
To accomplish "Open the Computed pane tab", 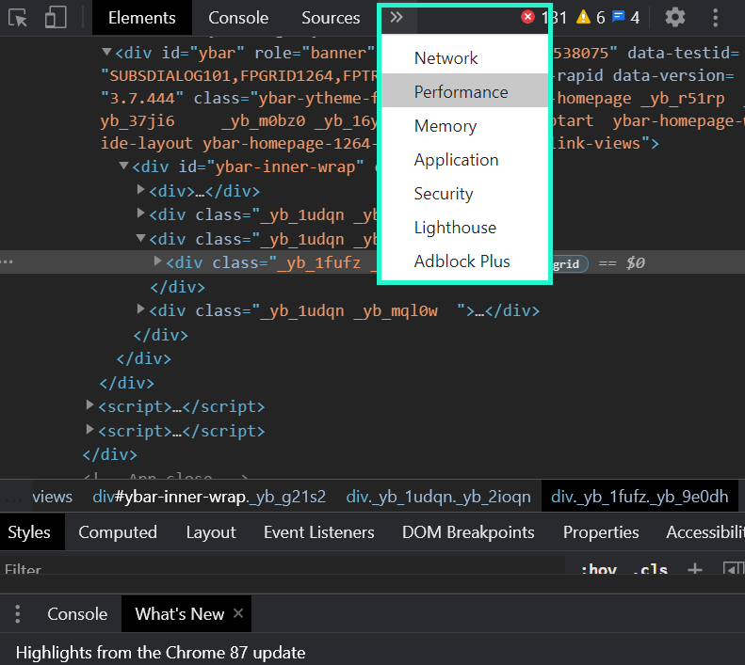I will (x=118, y=532).
